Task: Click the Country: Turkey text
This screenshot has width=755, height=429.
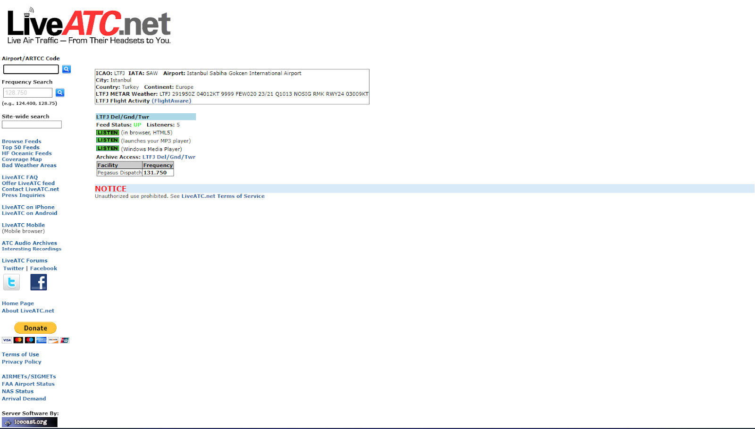Action: click(x=117, y=87)
